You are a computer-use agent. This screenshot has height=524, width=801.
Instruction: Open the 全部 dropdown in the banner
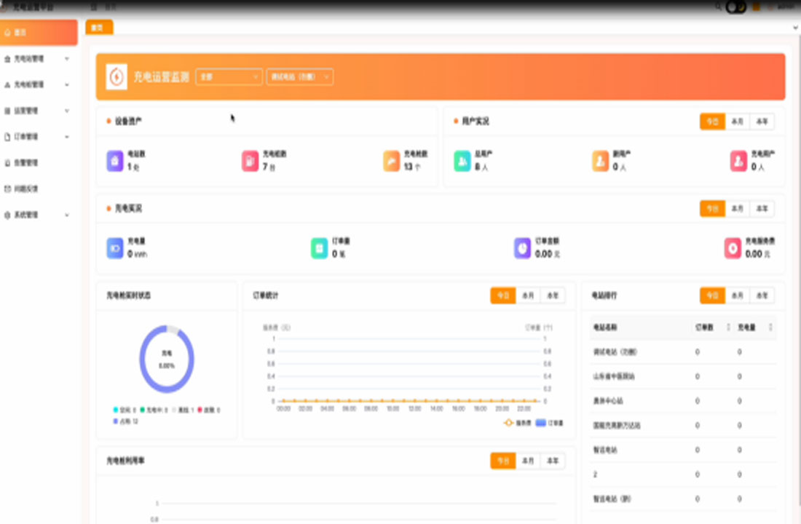[228, 77]
